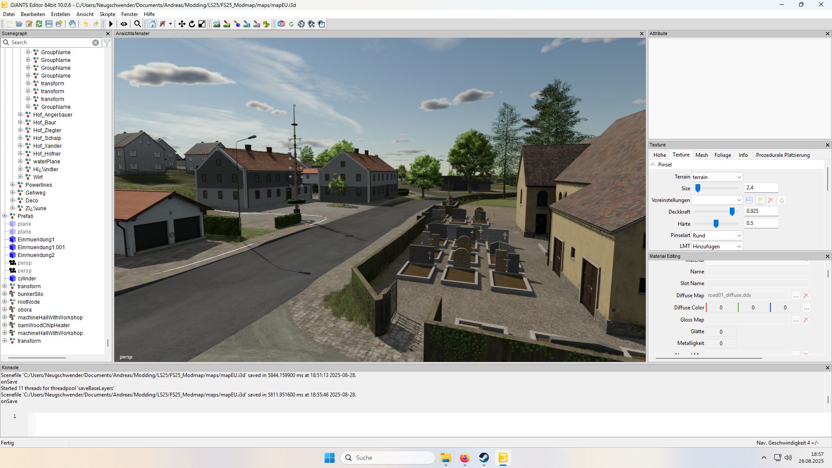The image size is (832, 468).
Task: Click the green Reload scene icon
Action: pyautogui.click(x=39, y=24)
